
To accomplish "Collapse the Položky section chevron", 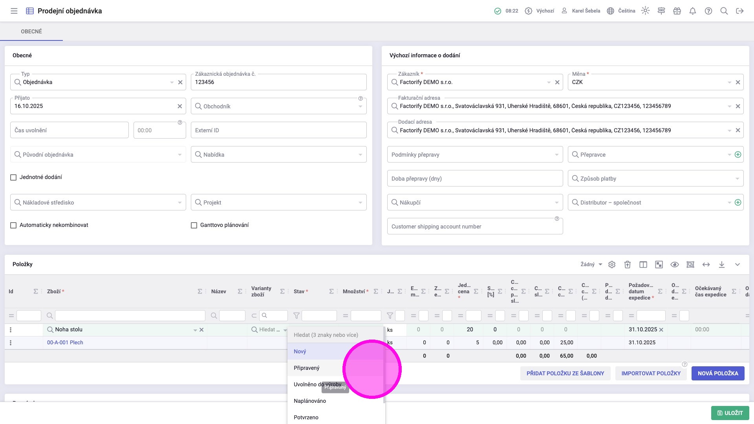I will click(737, 265).
